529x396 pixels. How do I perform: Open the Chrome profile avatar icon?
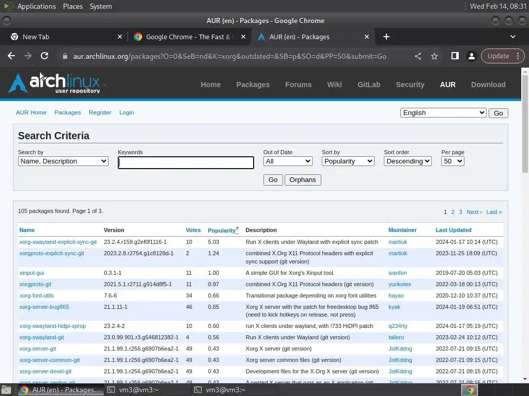[x=471, y=56]
